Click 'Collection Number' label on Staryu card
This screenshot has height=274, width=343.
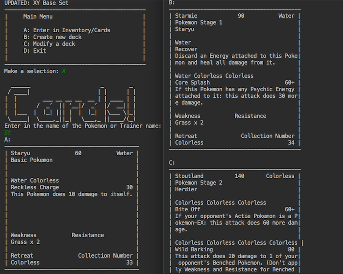click(x=105, y=256)
